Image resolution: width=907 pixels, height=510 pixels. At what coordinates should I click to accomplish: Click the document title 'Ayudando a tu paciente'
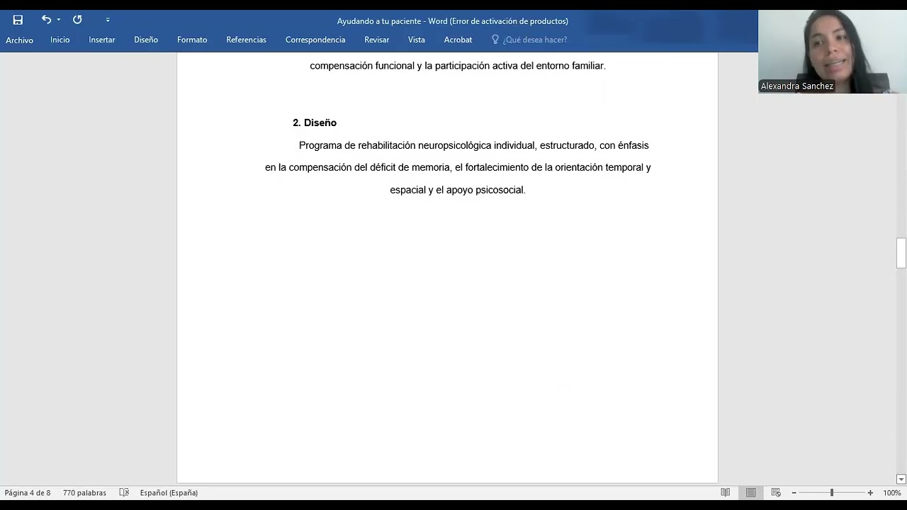pos(381,21)
